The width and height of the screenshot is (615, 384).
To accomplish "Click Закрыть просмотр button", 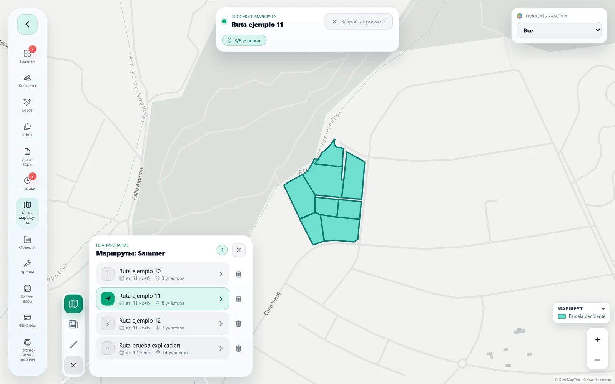I will coord(359,22).
